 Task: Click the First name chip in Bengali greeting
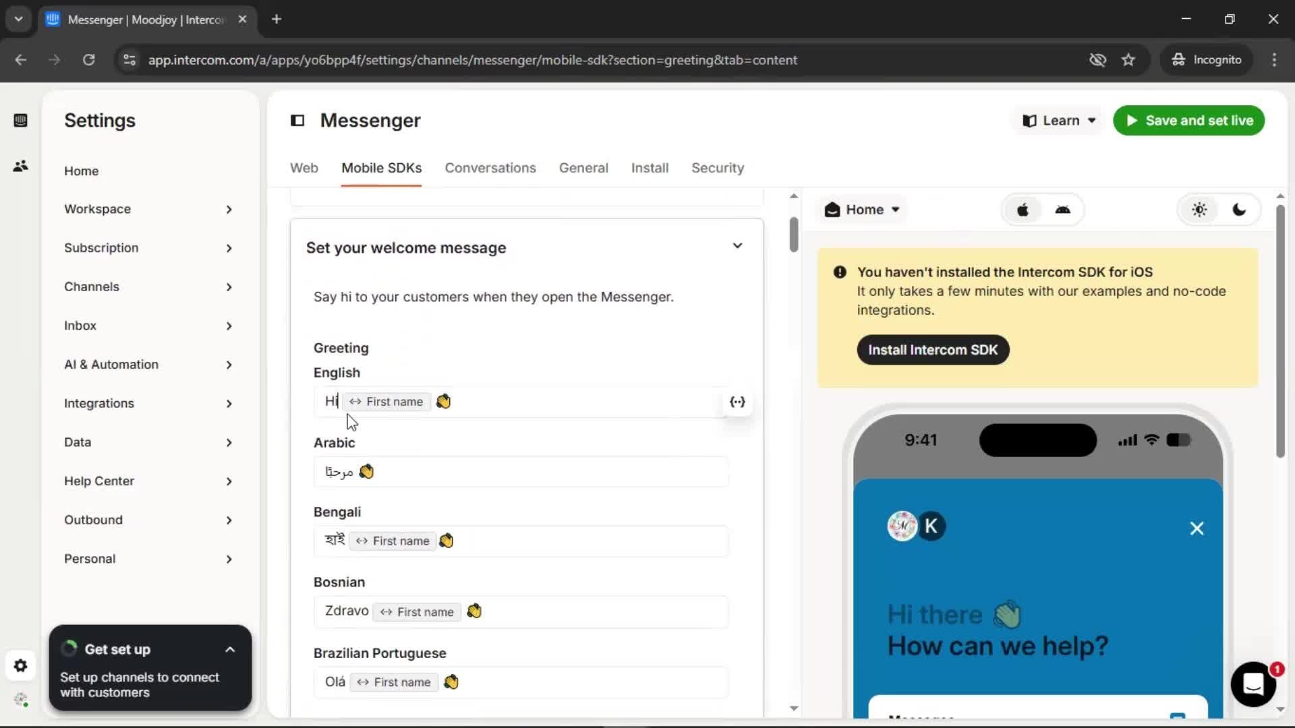click(393, 541)
